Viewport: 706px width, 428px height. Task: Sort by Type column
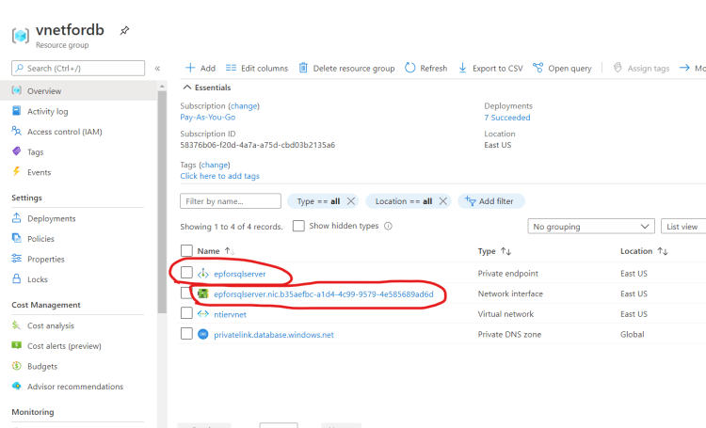[x=494, y=251]
